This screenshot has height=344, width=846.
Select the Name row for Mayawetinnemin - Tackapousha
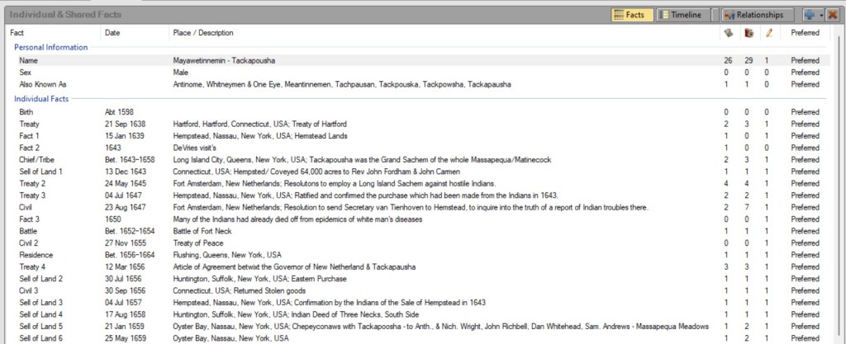click(224, 61)
